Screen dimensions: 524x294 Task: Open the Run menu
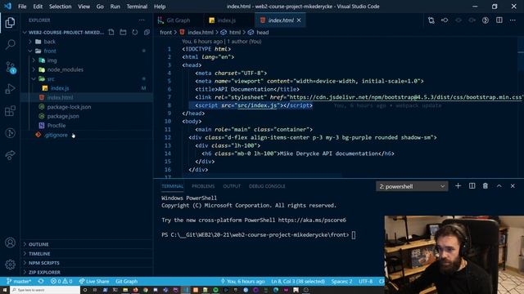pos(115,7)
